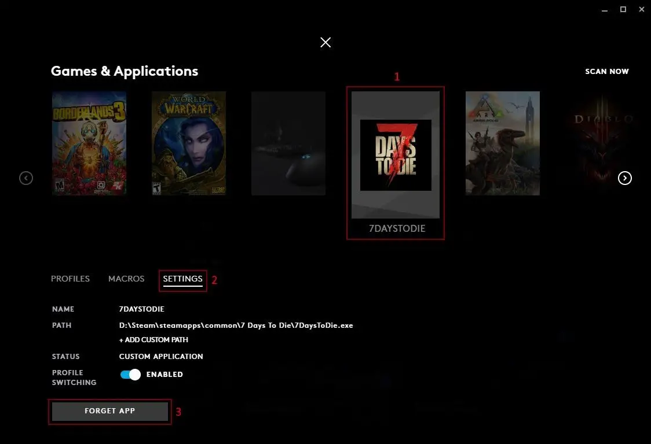The height and width of the screenshot is (444, 651).
Task: Toggle the profile switching switch
Action: coord(130,375)
